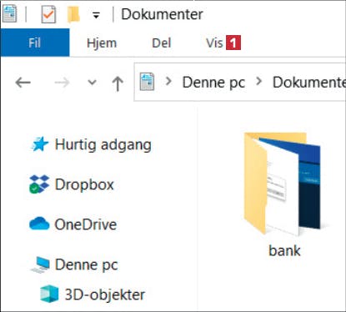Viewport: 346px width, 312px height.
Task: Expand chevron after Denne pc in address bar
Action: (x=259, y=82)
